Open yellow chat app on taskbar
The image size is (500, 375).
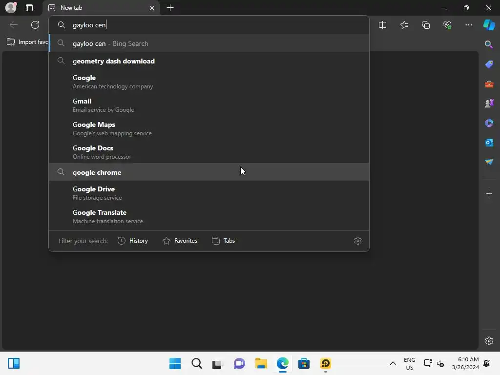point(326,363)
